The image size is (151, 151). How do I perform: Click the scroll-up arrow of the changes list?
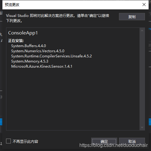tap(142, 31)
